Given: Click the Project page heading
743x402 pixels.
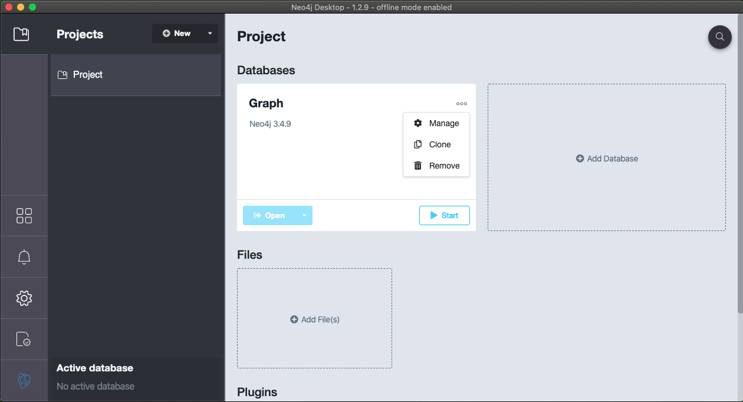Looking at the screenshot, I should click(261, 37).
